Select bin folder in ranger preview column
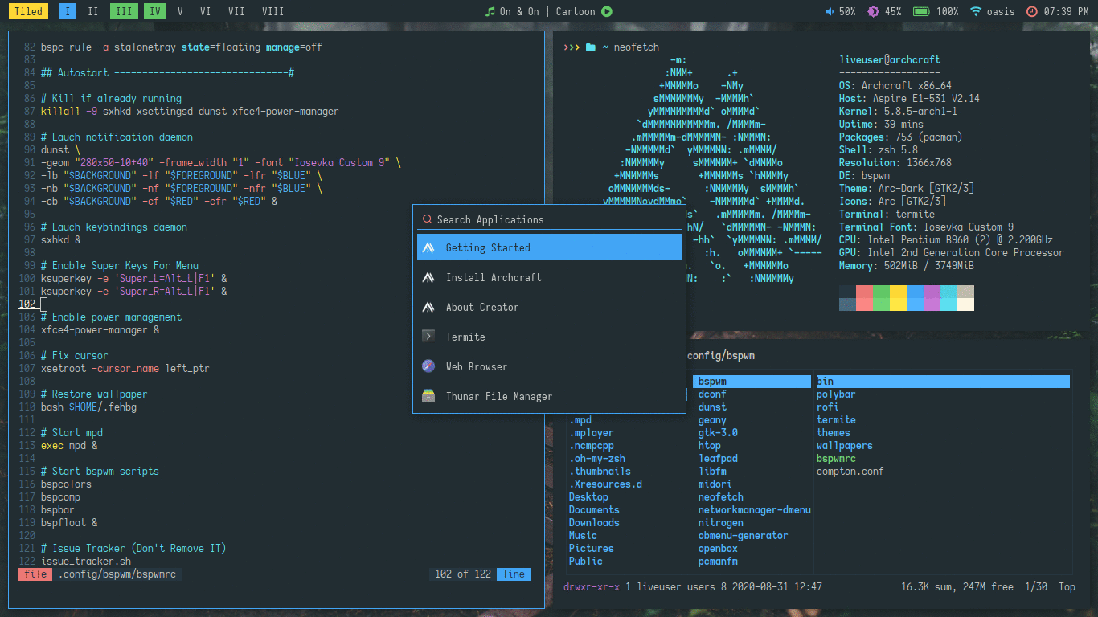Screen dimensions: 1098x617 (x=943, y=382)
